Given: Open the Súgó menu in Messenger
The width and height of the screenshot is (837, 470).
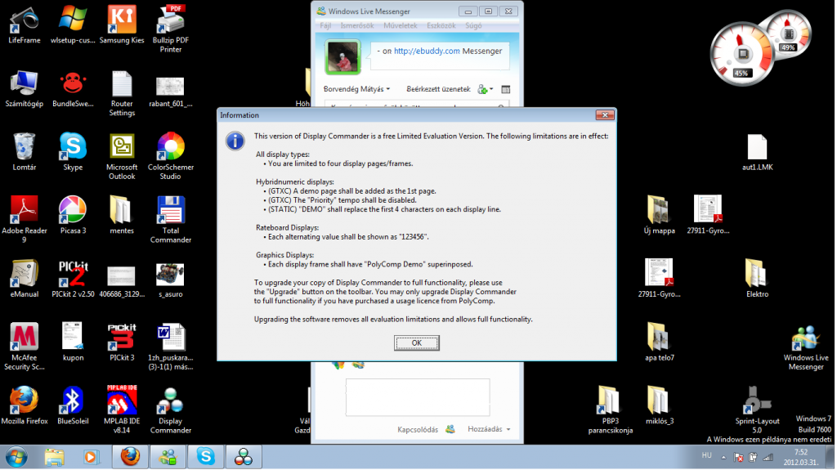Looking at the screenshot, I should click(473, 25).
